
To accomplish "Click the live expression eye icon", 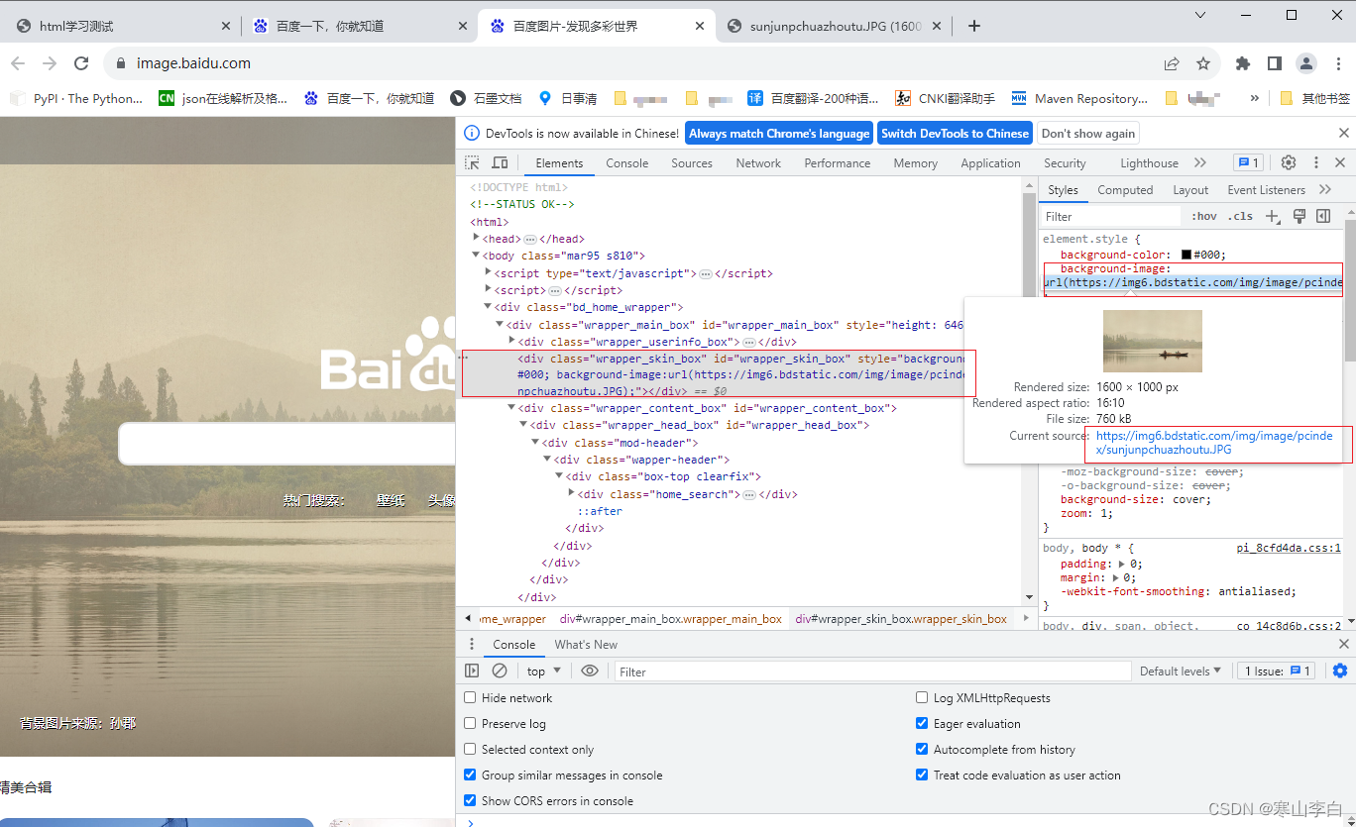I will 590,671.
